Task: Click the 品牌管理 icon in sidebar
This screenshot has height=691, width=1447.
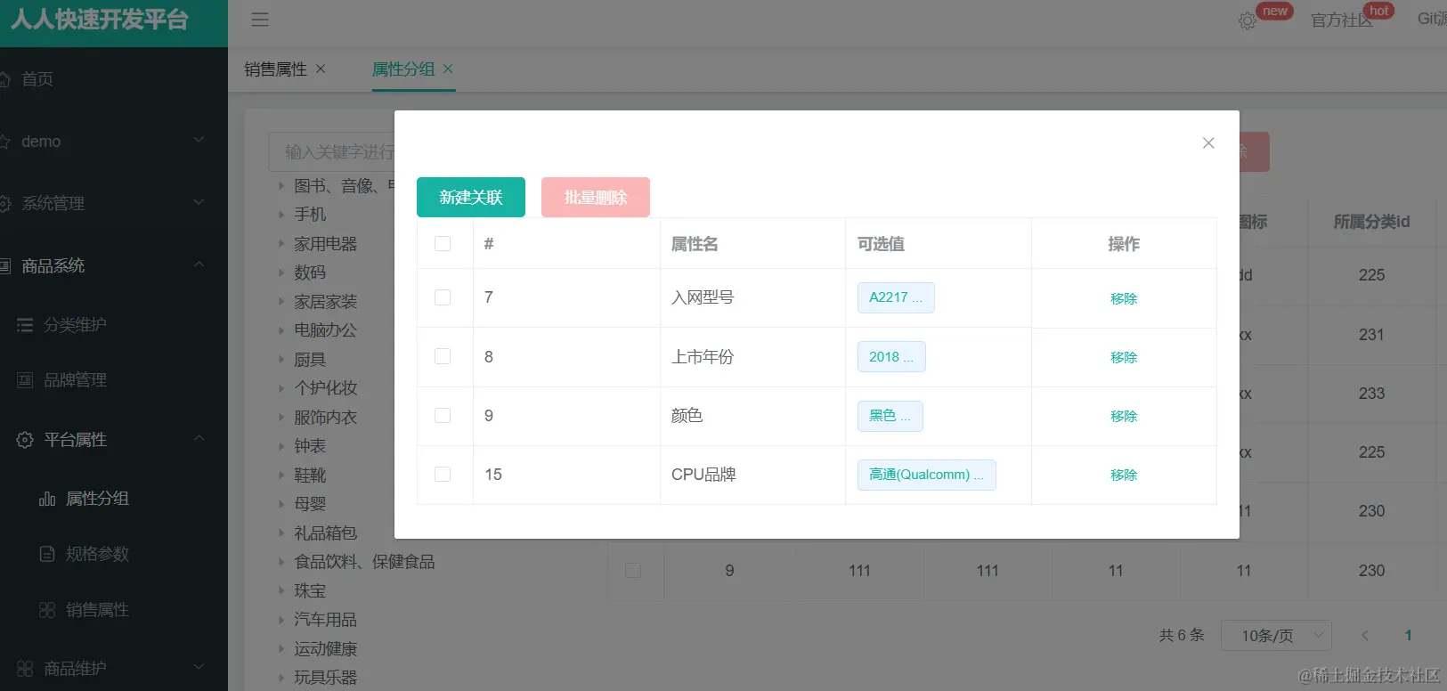Action: pyautogui.click(x=25, y=380)
